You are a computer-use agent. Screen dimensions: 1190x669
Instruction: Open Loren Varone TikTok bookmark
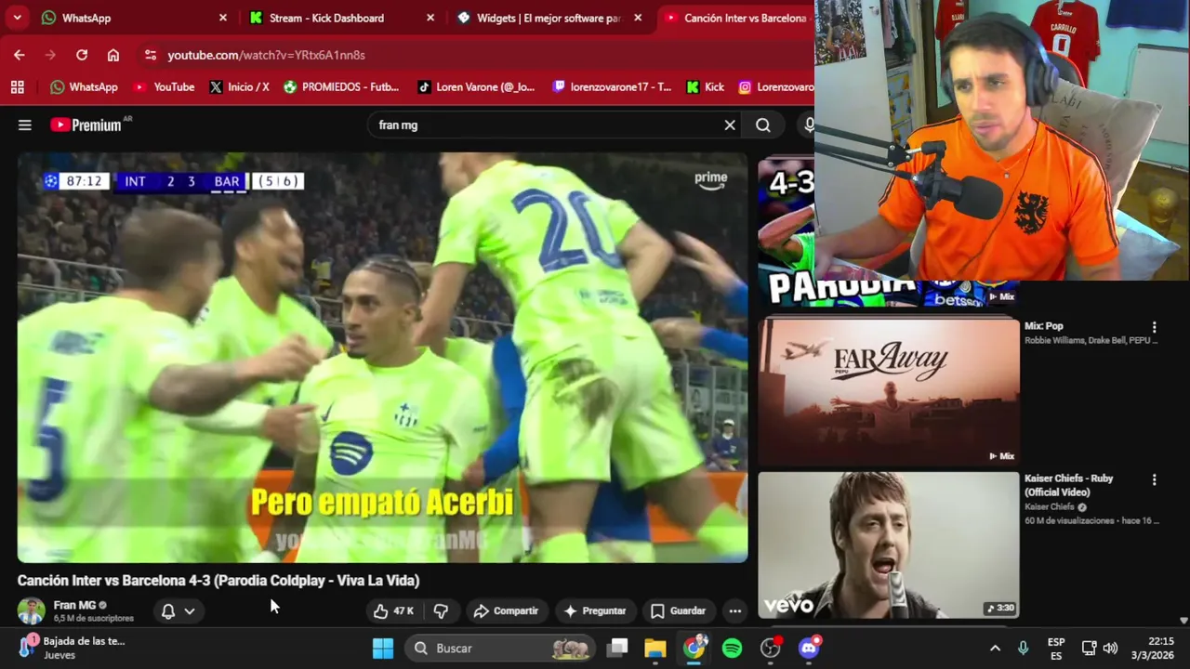click(x=476, y=86)
